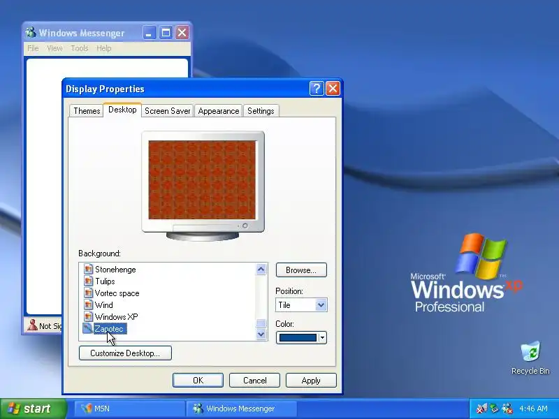Click the Messenger tray icon beside the clock
559x419 pixels.
pyautogui.click(x=507, y=409)
